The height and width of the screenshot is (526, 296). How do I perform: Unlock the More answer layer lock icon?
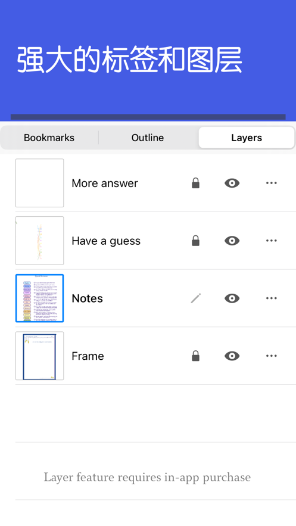(196, 183)
